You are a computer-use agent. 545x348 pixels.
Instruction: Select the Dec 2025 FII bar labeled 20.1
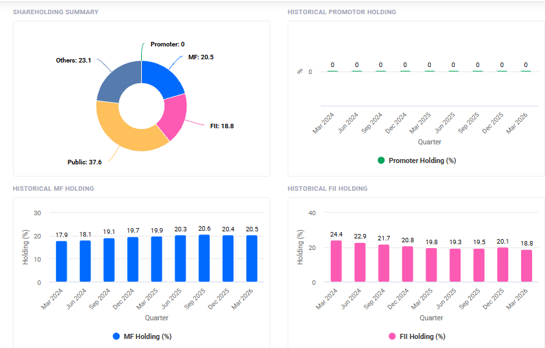click(503, 264)
